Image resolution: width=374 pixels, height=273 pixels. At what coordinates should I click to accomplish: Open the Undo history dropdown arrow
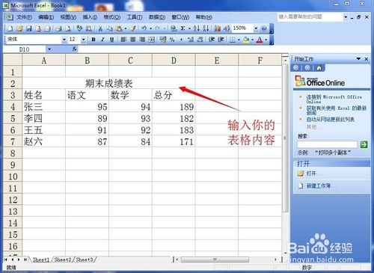tap(150, 28)
